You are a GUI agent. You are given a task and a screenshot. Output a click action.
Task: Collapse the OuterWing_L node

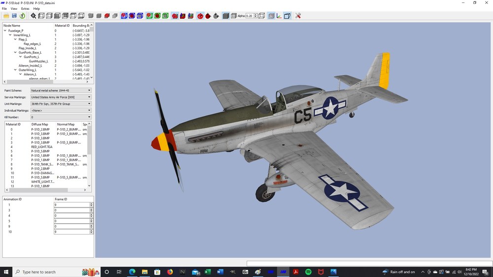point(15,70)
